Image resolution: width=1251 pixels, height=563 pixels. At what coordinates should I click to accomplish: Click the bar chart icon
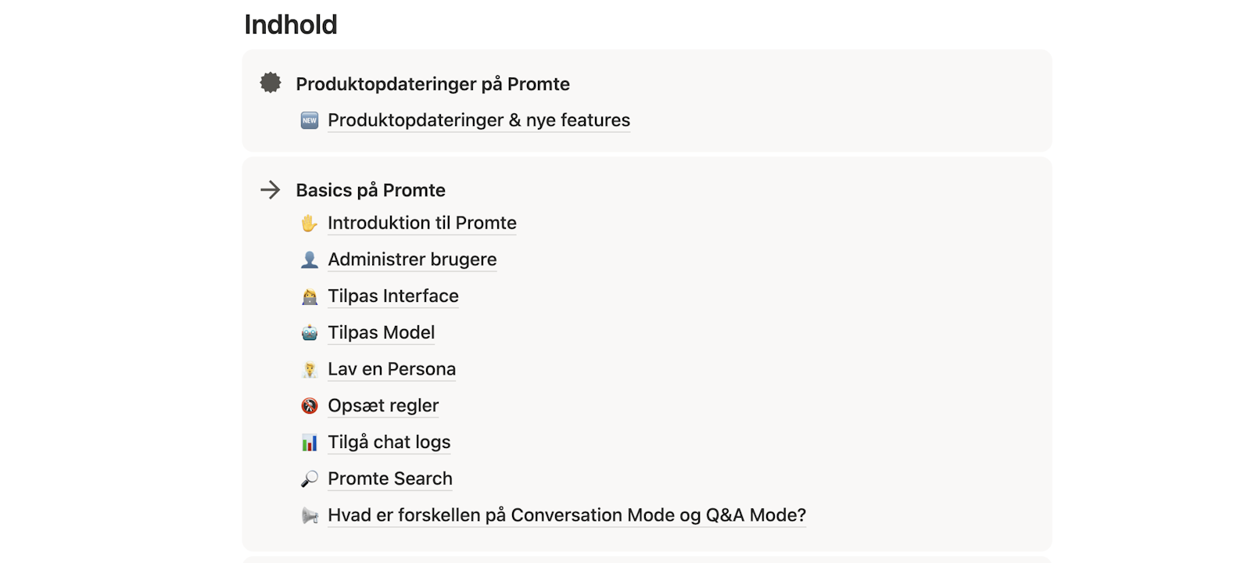pyautogui.click(x=310, y=443)
